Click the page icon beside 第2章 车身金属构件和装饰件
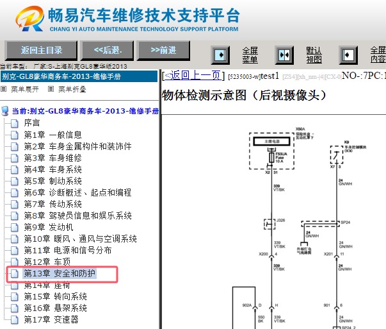This screenshot has height=329, width=386. point(15,146)
